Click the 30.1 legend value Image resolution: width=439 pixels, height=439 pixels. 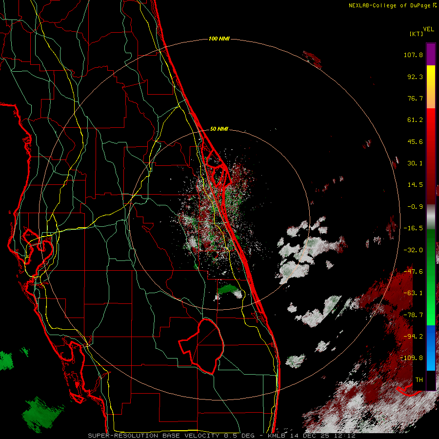point(415,163)
